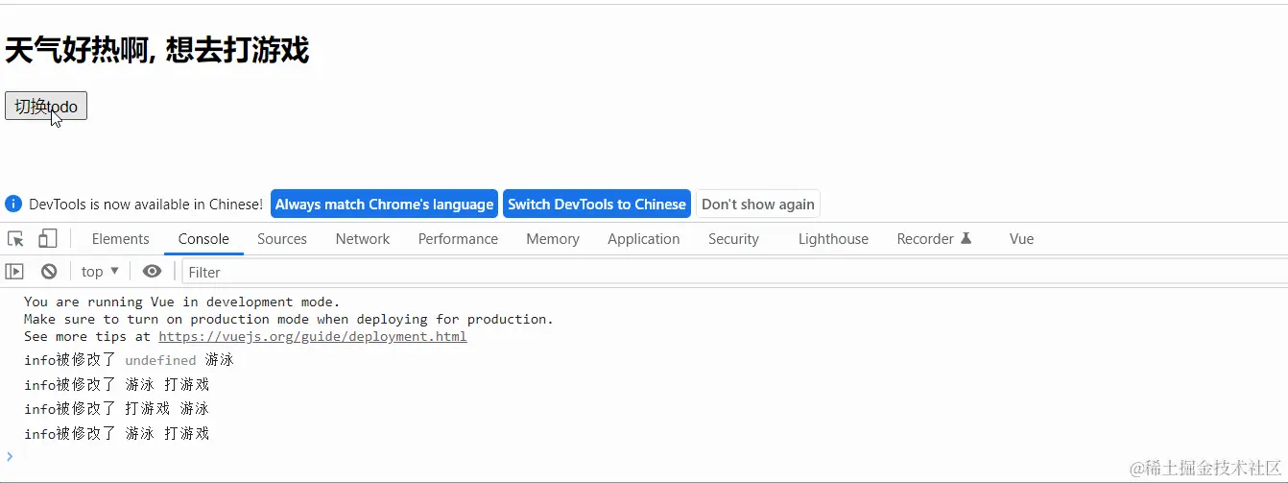
Task: Select the inspect element picker icon
Action: (15, 239)
